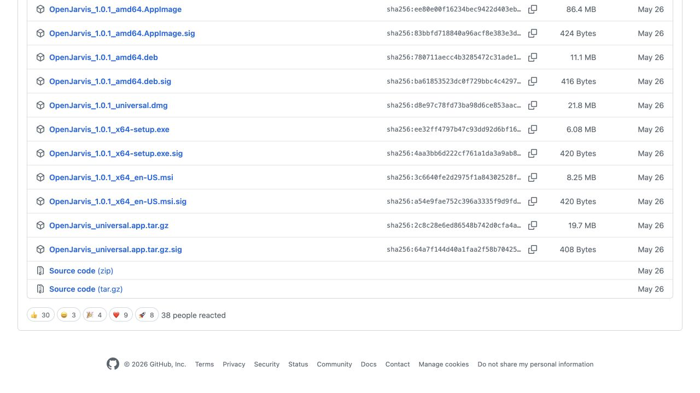Download OpenJarvis_1.0.1_amd64.AppImage.sig signature

point(122,33)
